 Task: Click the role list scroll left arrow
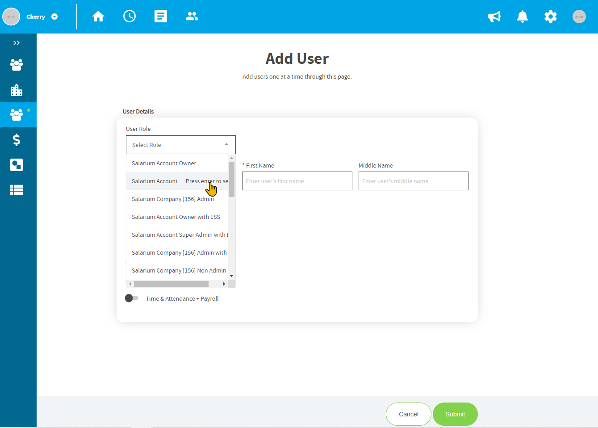pyautogui.click(x=130, y=284)
